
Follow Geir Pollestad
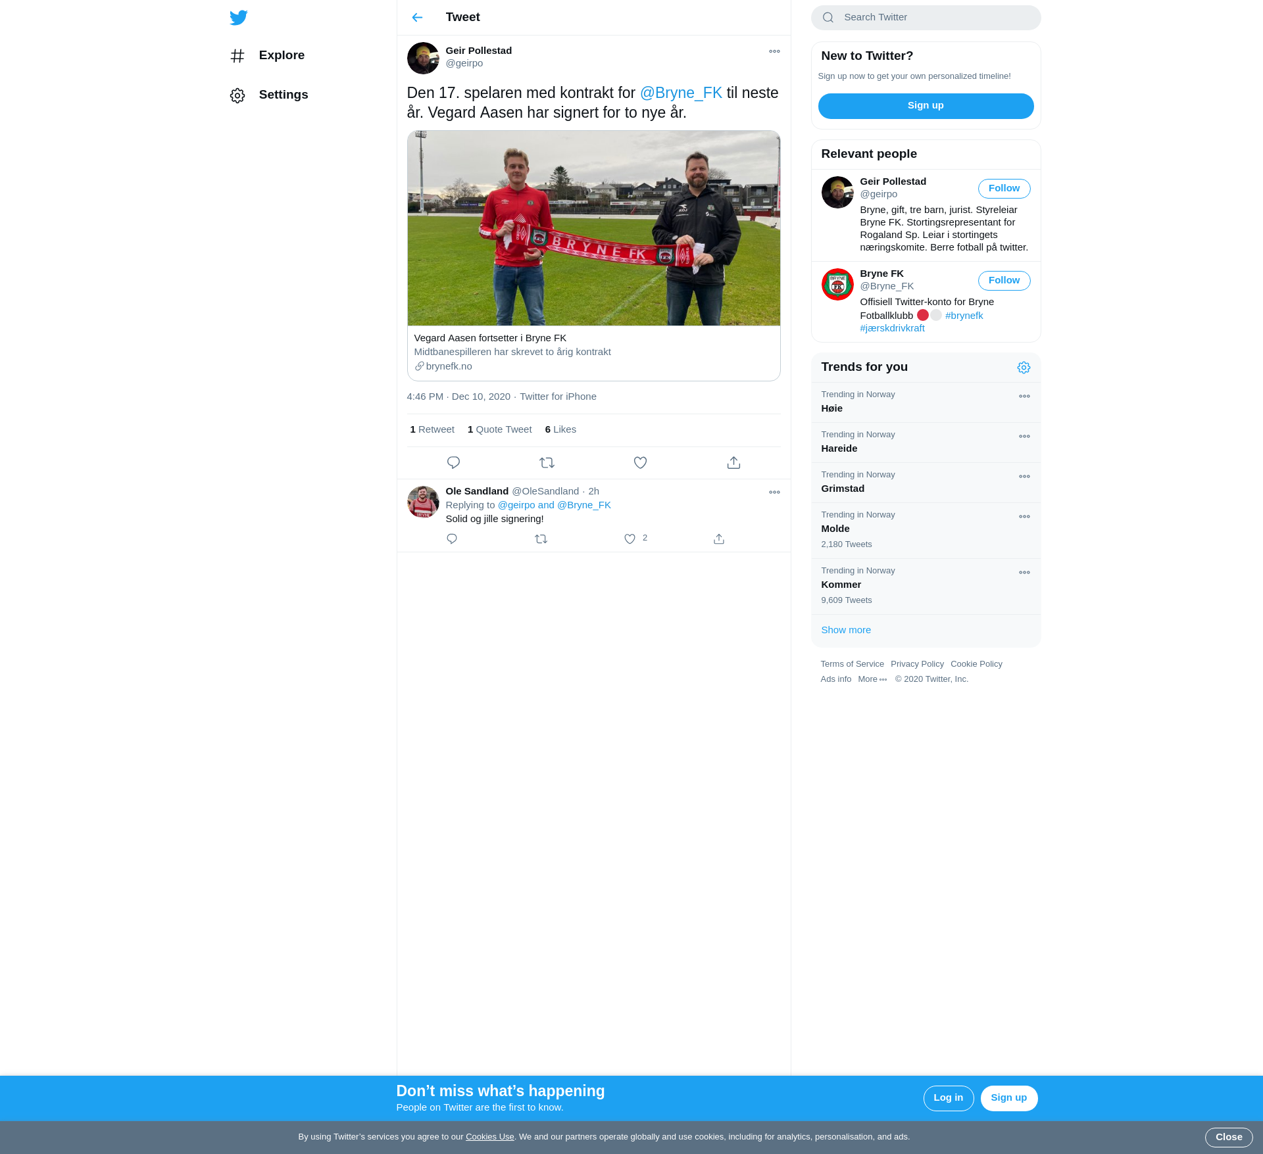click(1004, 188)
